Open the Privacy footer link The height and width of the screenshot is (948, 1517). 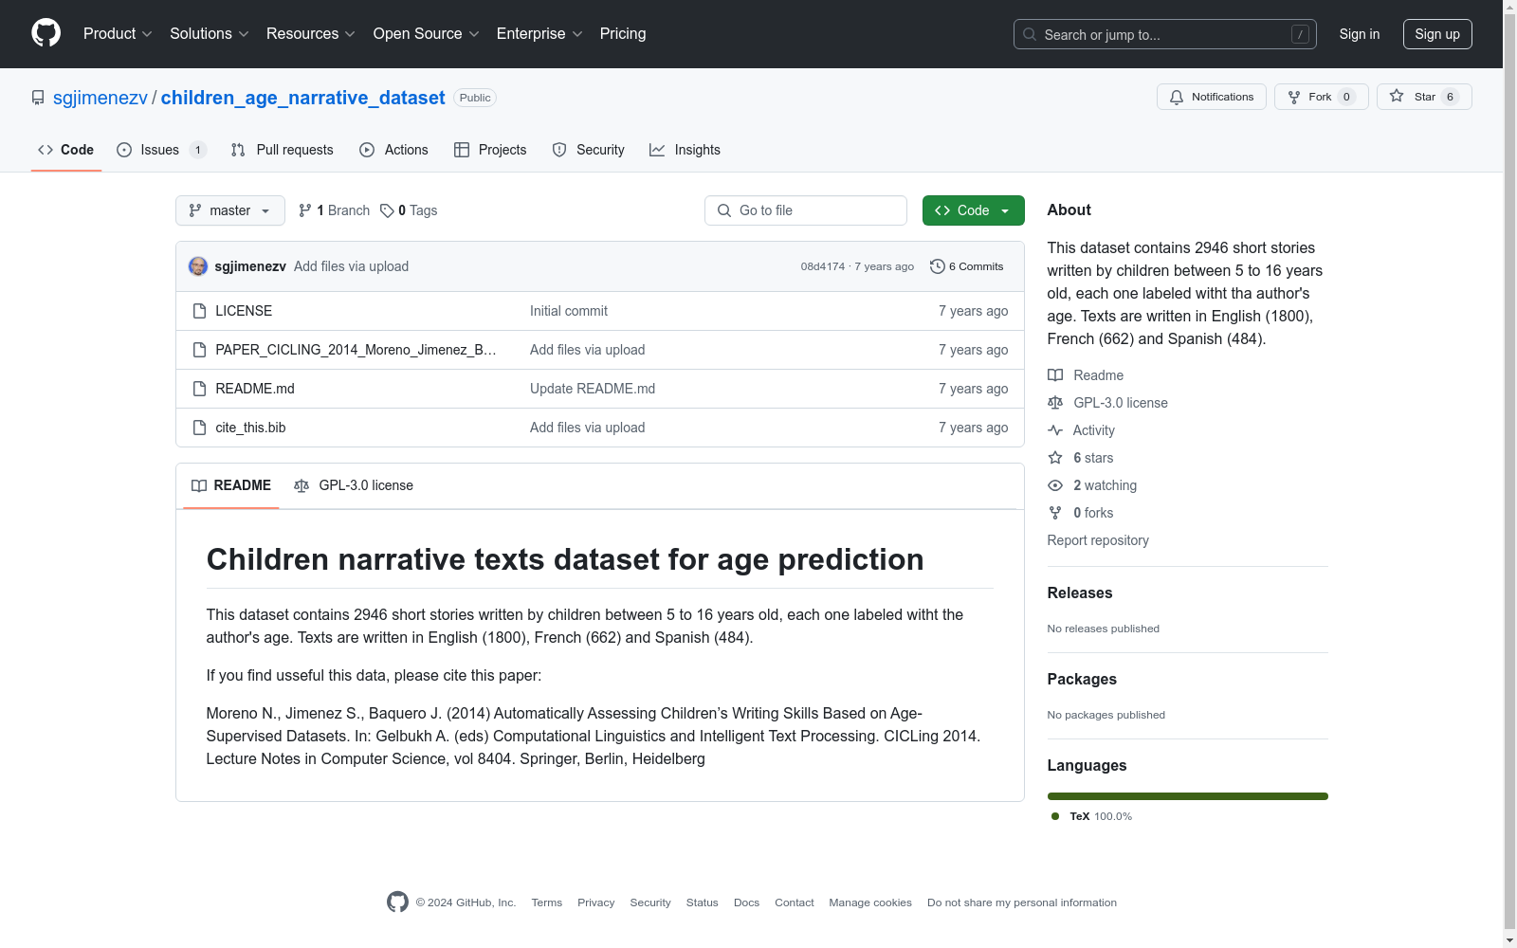[596, 902]
